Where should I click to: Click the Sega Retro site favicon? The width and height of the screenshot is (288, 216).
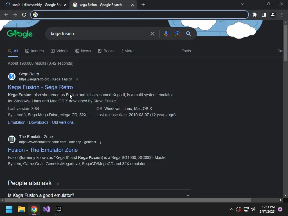tap(12, 76)
